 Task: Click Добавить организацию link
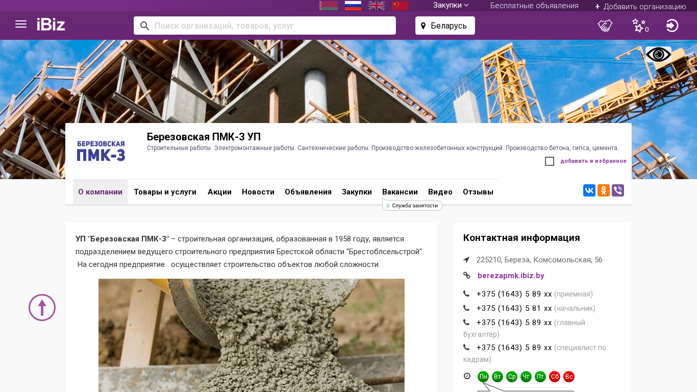[640, 6]
